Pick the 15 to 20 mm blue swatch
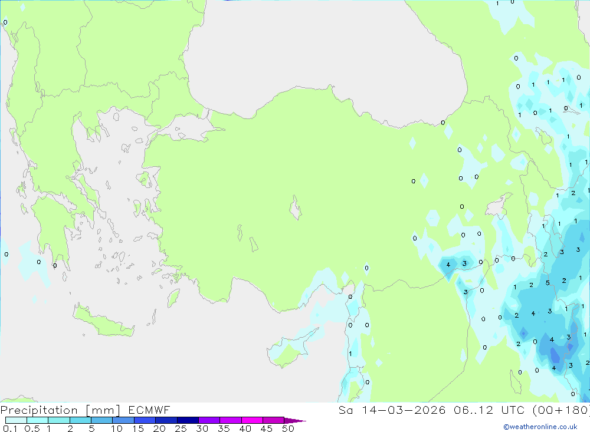 [x=145, y=420]
